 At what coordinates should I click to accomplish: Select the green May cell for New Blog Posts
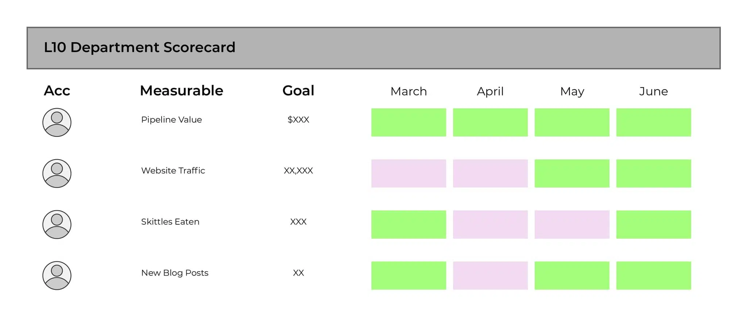tap(572, 275)
